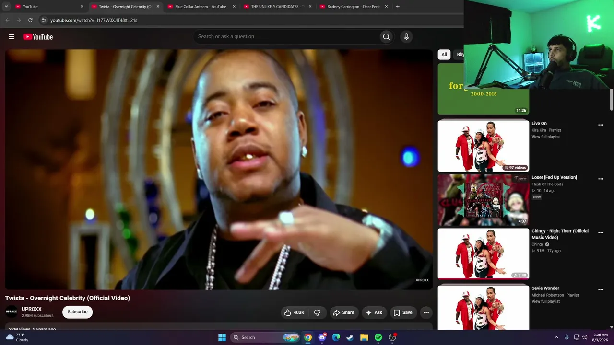Dislike the Twista video

tap(317, 312)
